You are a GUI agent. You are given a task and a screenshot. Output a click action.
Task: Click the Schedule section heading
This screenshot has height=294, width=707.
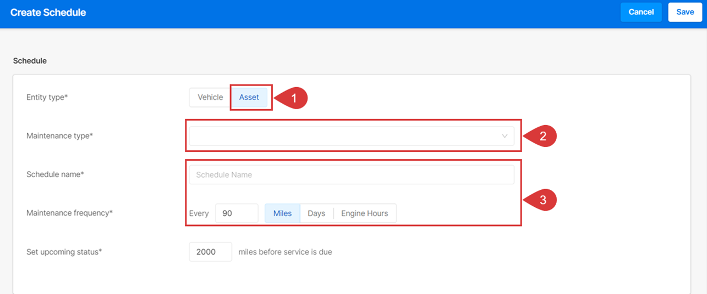tap(30, 61)
